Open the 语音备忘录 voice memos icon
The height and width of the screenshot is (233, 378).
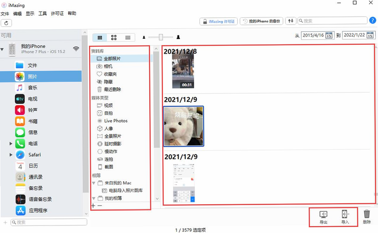[20, 199]
